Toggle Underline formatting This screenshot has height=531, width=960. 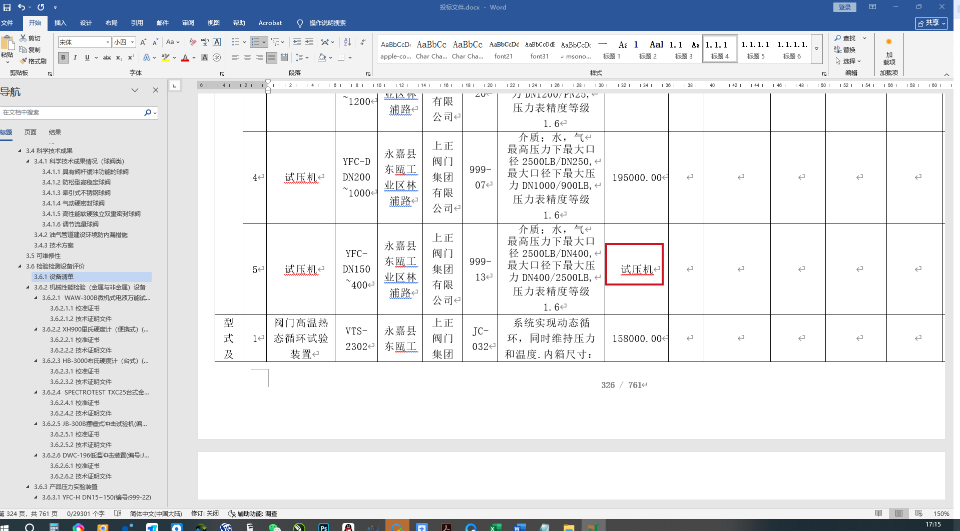tap(87, 58)
